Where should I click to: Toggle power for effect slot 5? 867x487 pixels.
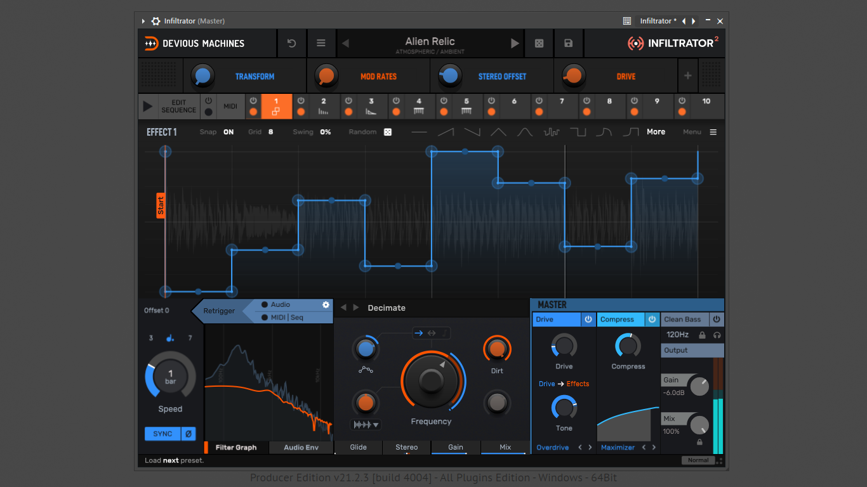[x=444, y=101]
